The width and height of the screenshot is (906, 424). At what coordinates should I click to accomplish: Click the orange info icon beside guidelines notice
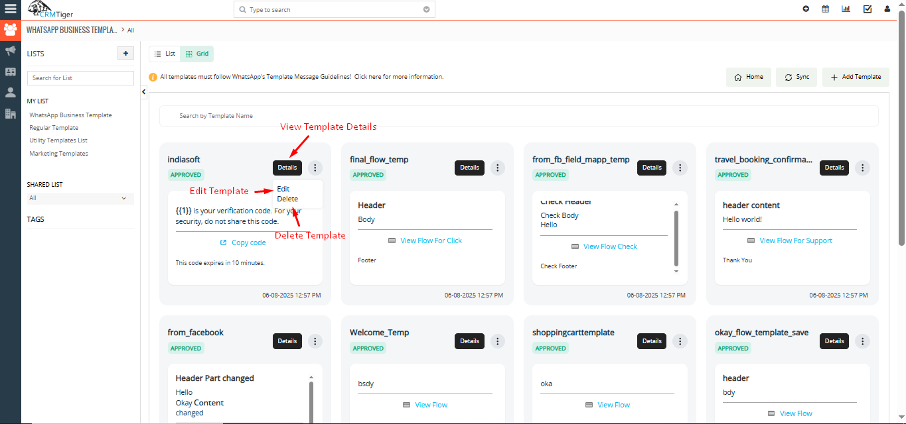point(153,77)
